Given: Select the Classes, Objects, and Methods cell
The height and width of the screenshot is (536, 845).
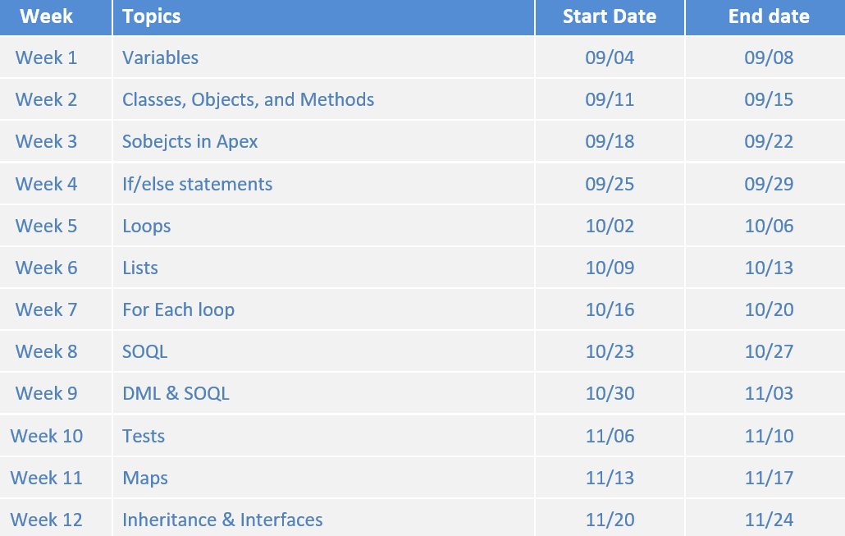Looking at the screenshot, I should (x=248, y=99).
